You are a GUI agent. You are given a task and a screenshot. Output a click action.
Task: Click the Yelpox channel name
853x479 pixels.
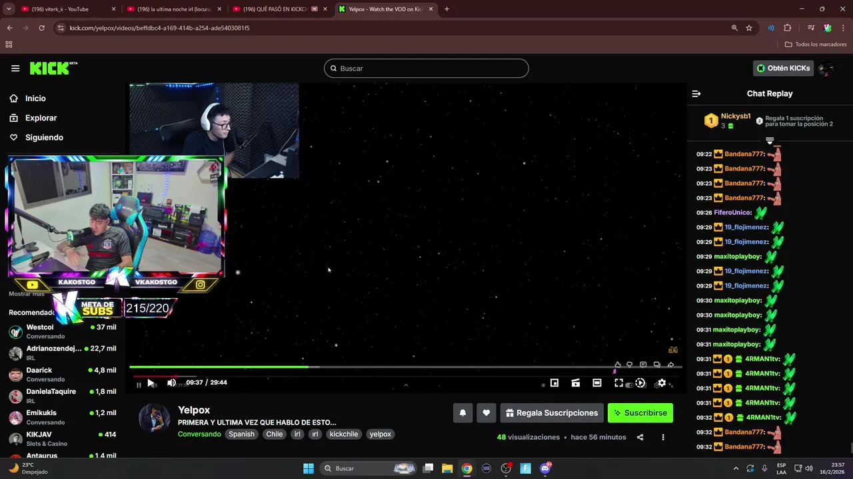point(194,410)
